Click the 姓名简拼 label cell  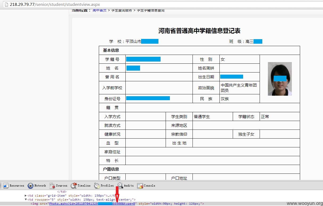click(206, 68)
